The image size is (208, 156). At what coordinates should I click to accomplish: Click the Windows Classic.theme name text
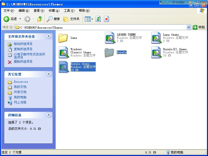pyautogui.click(x=81, y=51)
